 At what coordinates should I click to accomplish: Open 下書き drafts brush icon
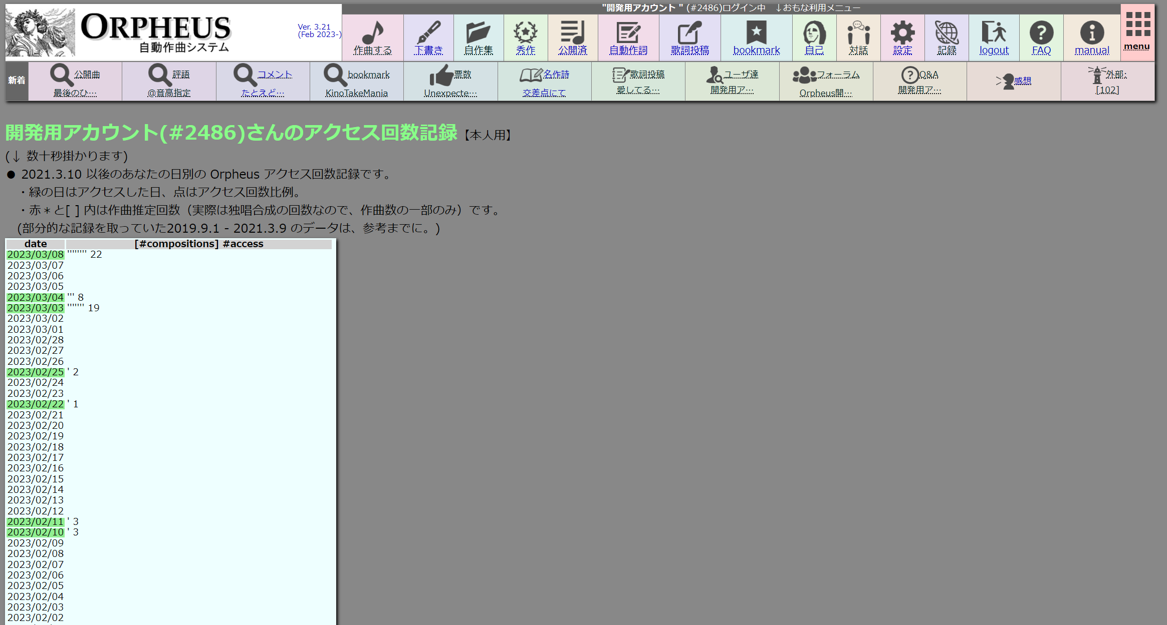[428, 33]
